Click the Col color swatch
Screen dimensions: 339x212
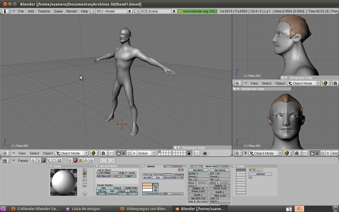coord(148,184)
